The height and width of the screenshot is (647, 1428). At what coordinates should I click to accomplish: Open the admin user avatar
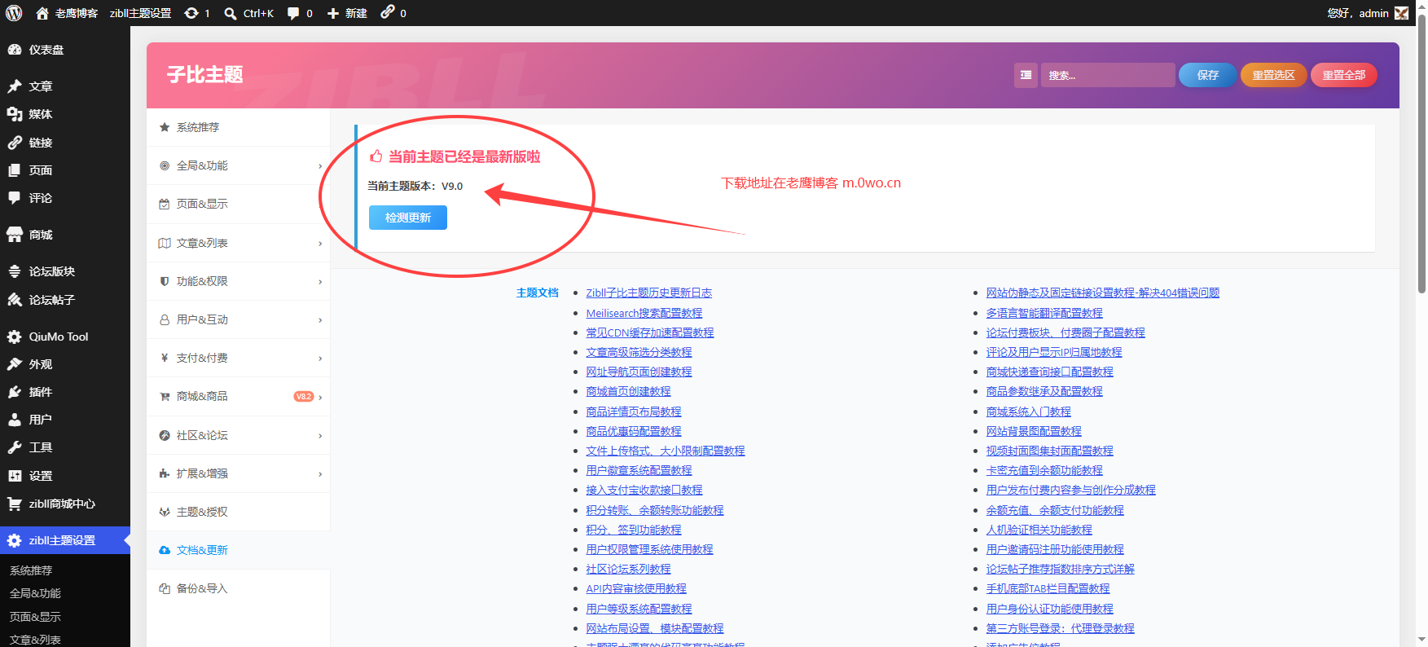point(1401,13)
